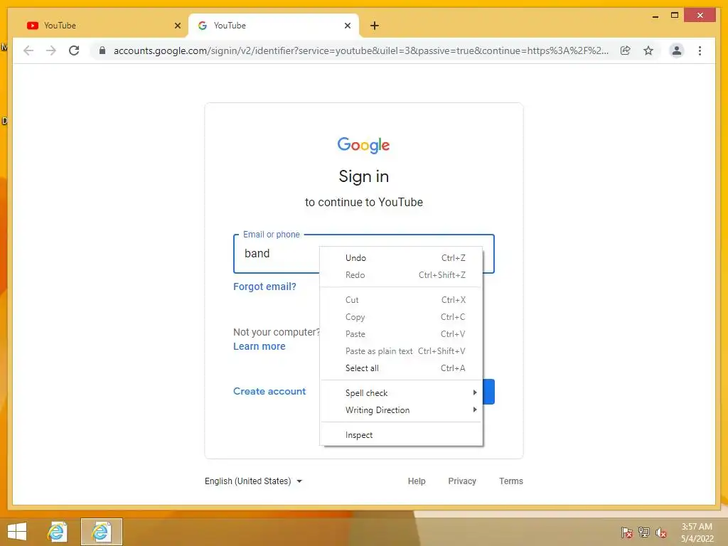Image resolution: width=728 pixels, height=546 pixels.
Task: Maximize the Chrome window
Action: 675,16
